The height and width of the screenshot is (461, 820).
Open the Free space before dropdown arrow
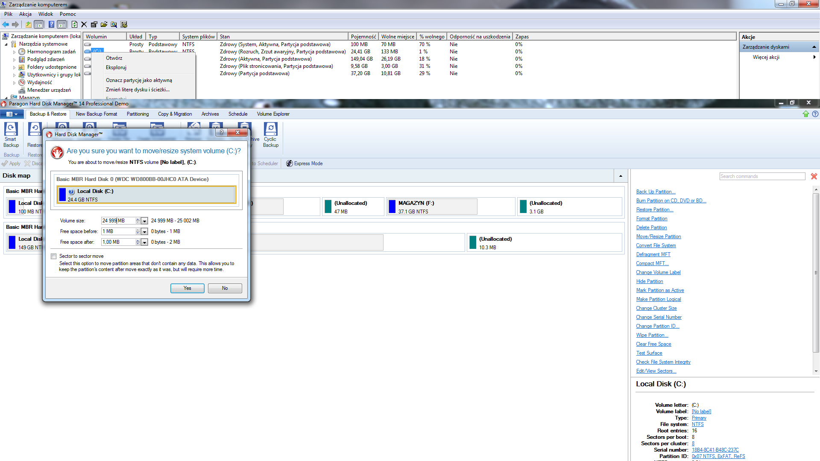point(144,231)
